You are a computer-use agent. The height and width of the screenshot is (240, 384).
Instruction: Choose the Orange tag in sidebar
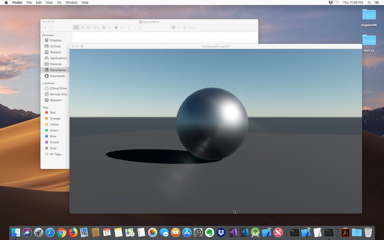55,118
